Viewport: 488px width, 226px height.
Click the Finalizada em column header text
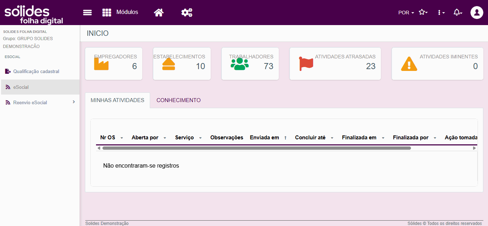[359, 138]
